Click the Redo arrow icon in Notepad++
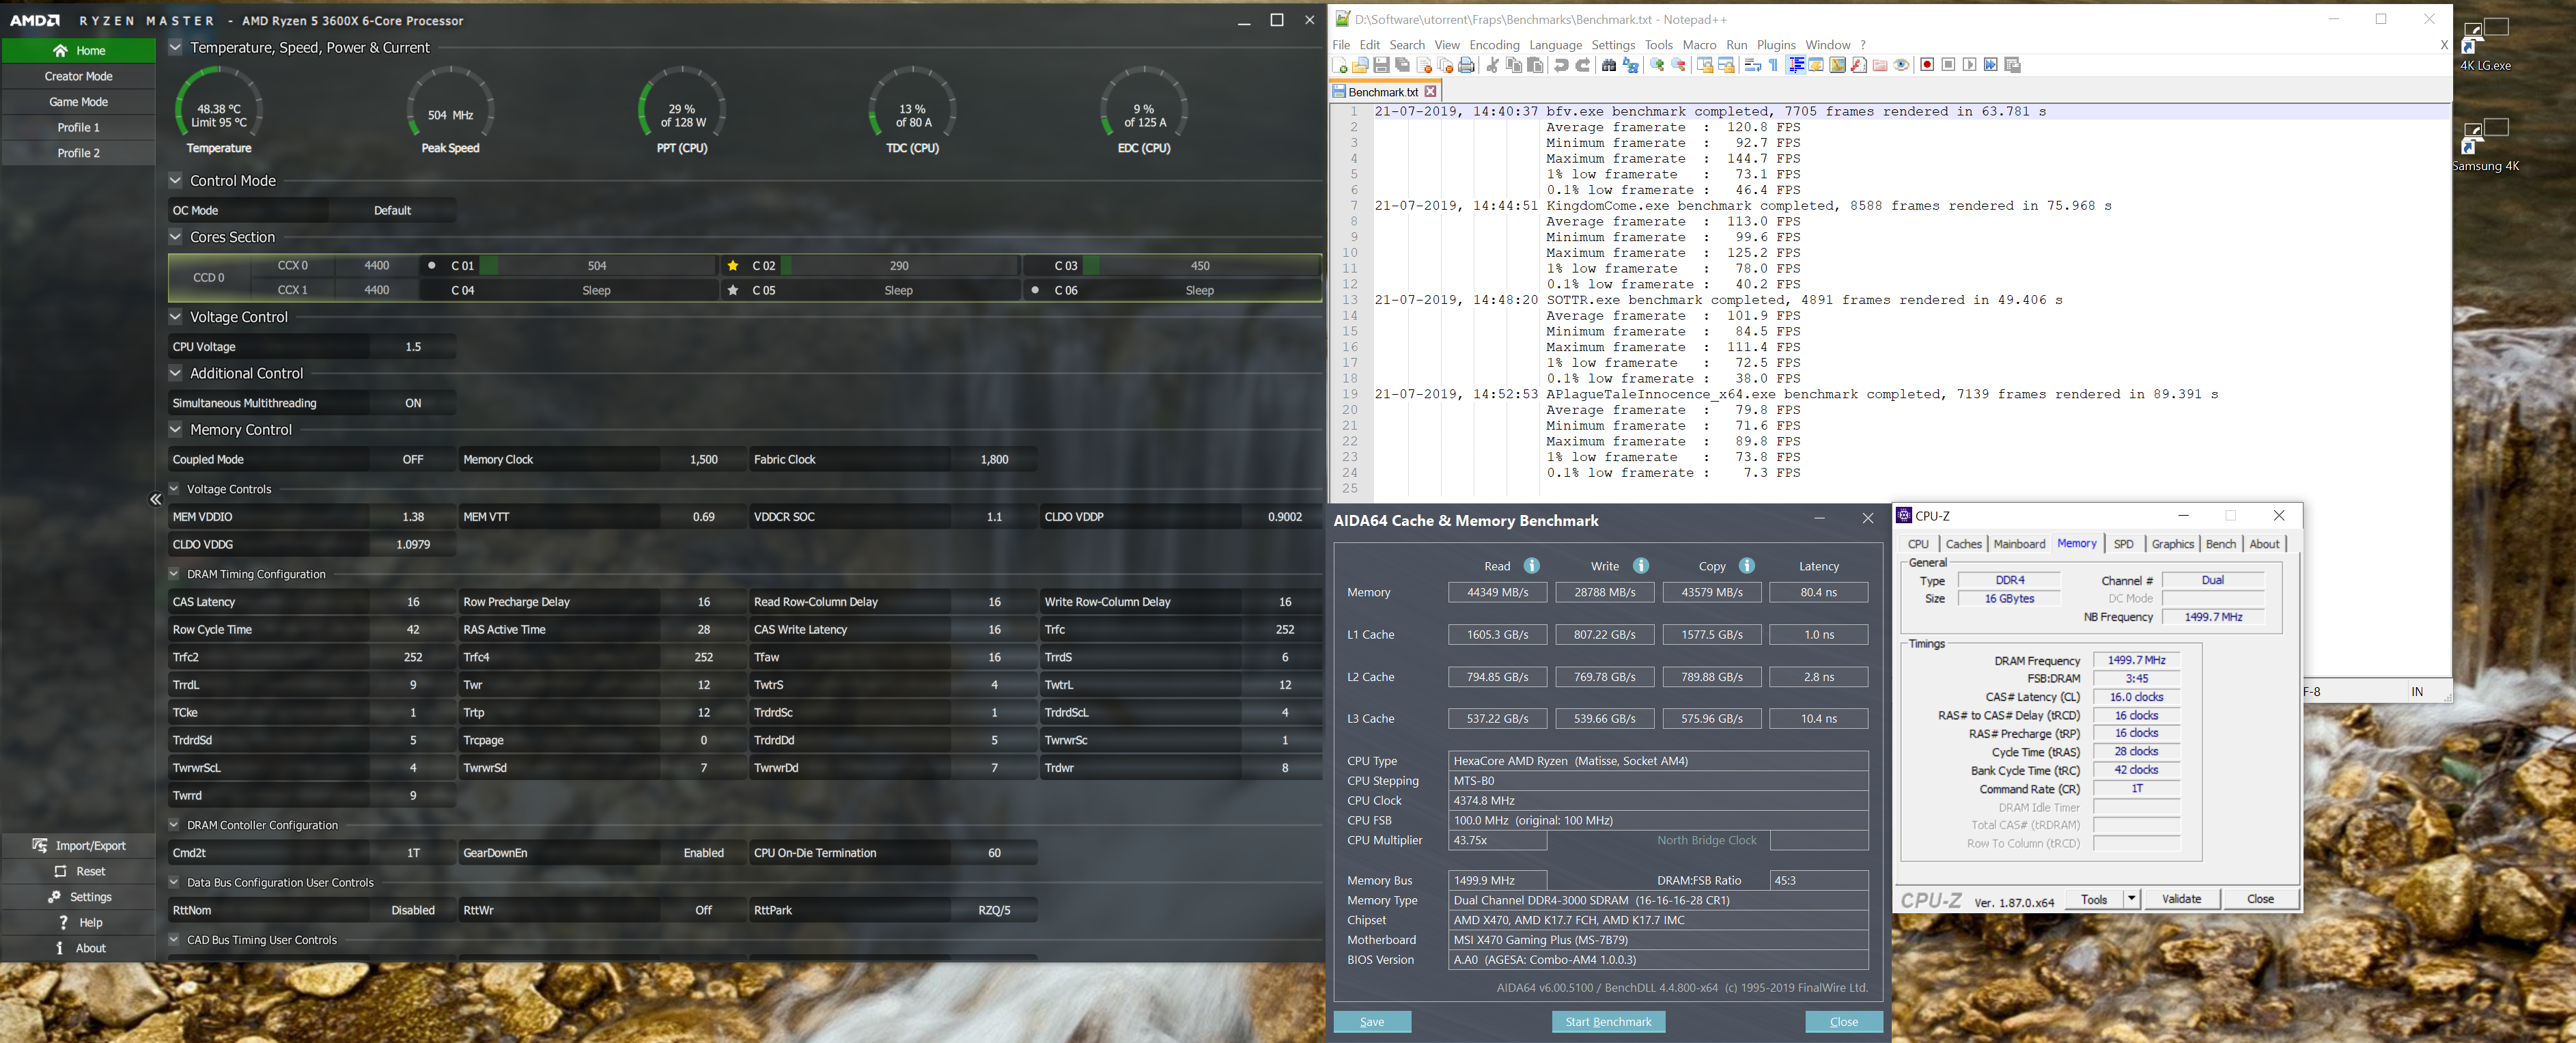 coord(1583,65)
